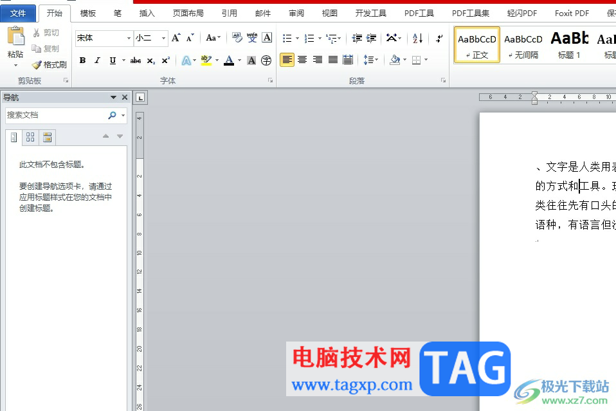Close the navigation pane
Viewport: 616px width, 411px height.
(x=125, y=98)
